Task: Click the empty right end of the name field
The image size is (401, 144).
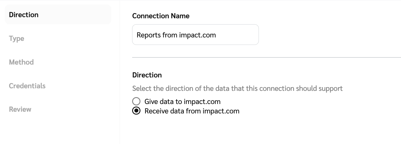Action: pyautogui.click(x=243, y=35)
